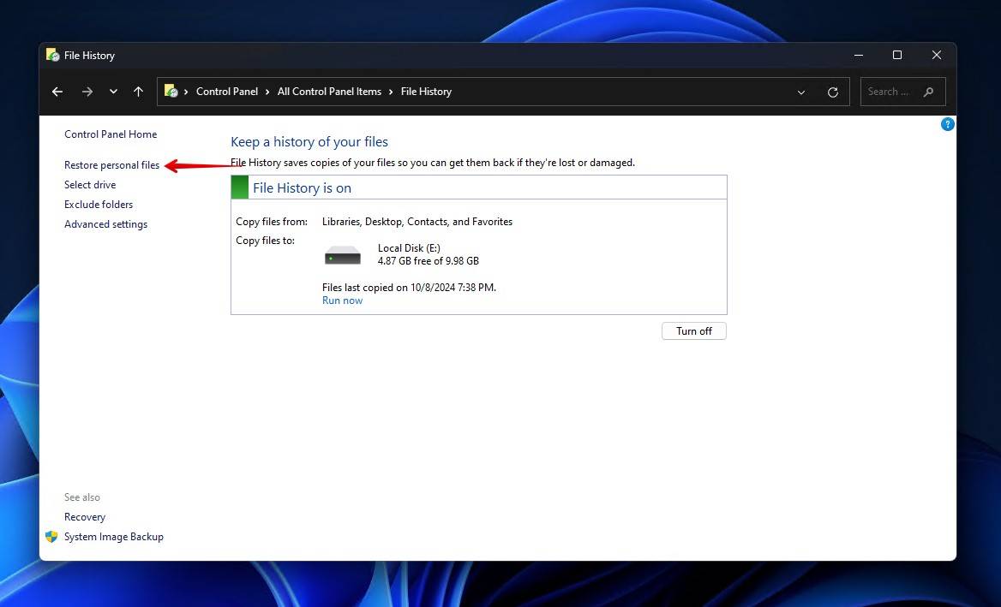This screenshot has height=607, width=1001.
Task: Minimize the File History window
Action: pos(859,56)
